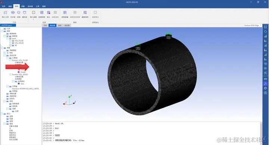This screenshot has width=269, height=145.
Task: Select the Interface-INTERFACE_WALL_NETS tree entry
Action: 26,89
